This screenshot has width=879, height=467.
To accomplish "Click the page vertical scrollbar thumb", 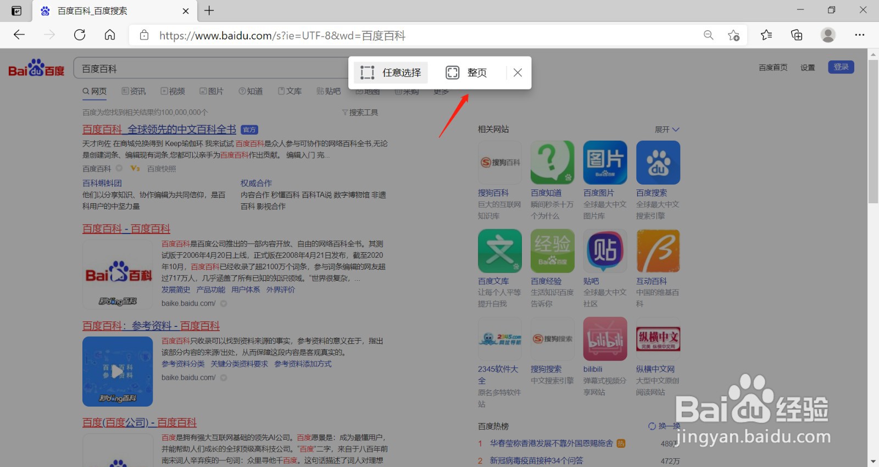I will point(874,132).
